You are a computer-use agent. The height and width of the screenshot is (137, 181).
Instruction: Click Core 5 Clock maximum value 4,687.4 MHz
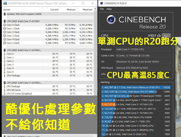click(86, 43)
